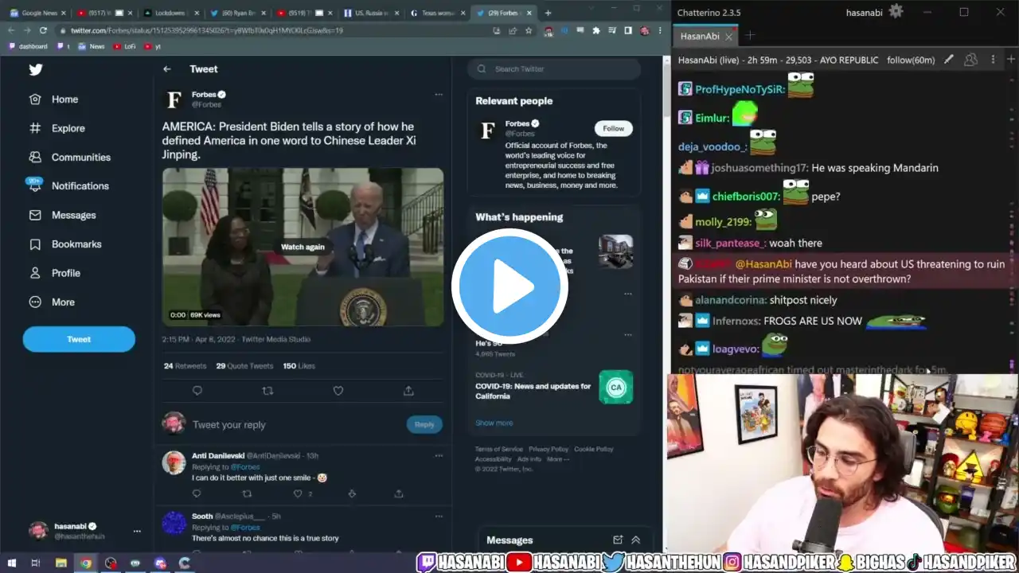Open the COVID-19 California news item
This screenshot has height=573, width=1019.
click(554, 386)
